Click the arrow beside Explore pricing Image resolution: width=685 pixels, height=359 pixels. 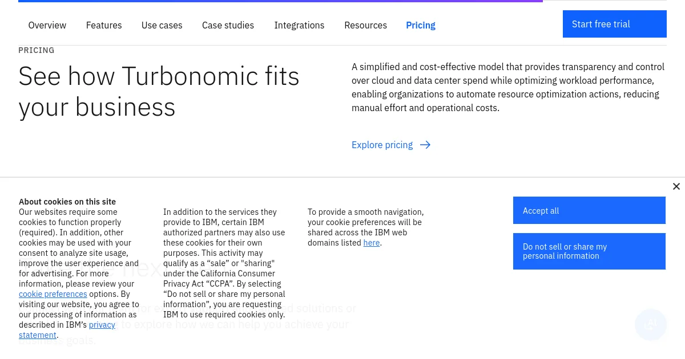pos(425,145)
